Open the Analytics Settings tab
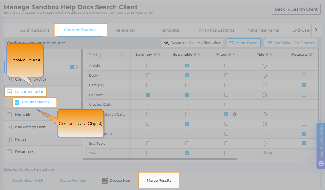325x190 pixels. coord(216,30)
